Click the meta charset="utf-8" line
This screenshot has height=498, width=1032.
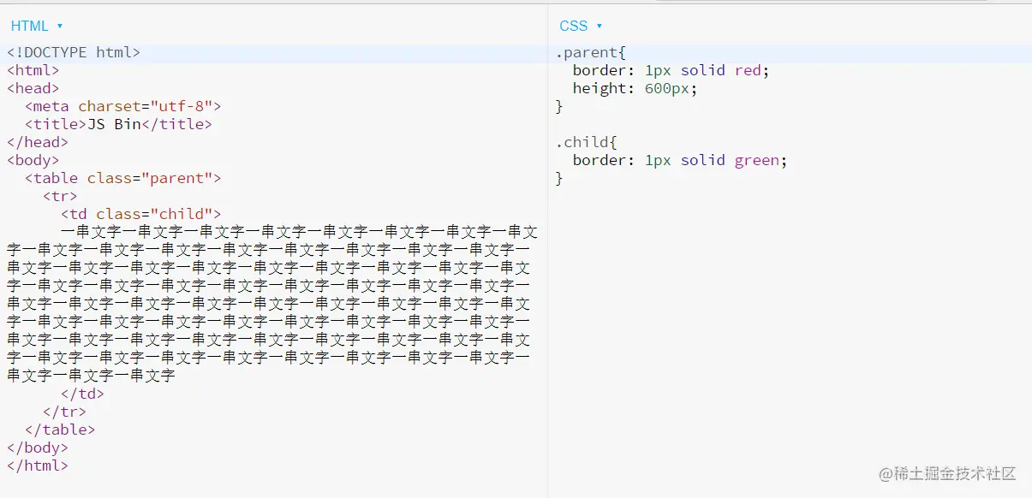[x=123, y=106]
